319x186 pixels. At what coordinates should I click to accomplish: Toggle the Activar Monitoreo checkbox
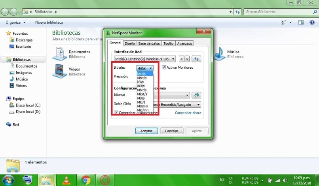pyautogui.click(x=164, y=67)
